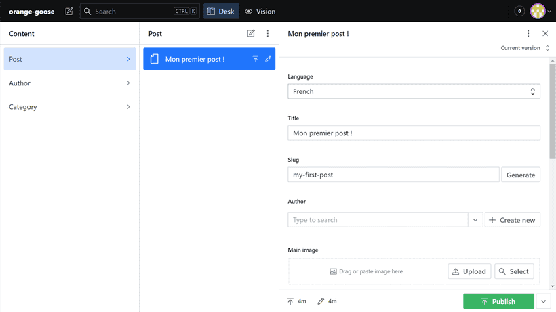Click into the Slug field

(x=393, y=175)
